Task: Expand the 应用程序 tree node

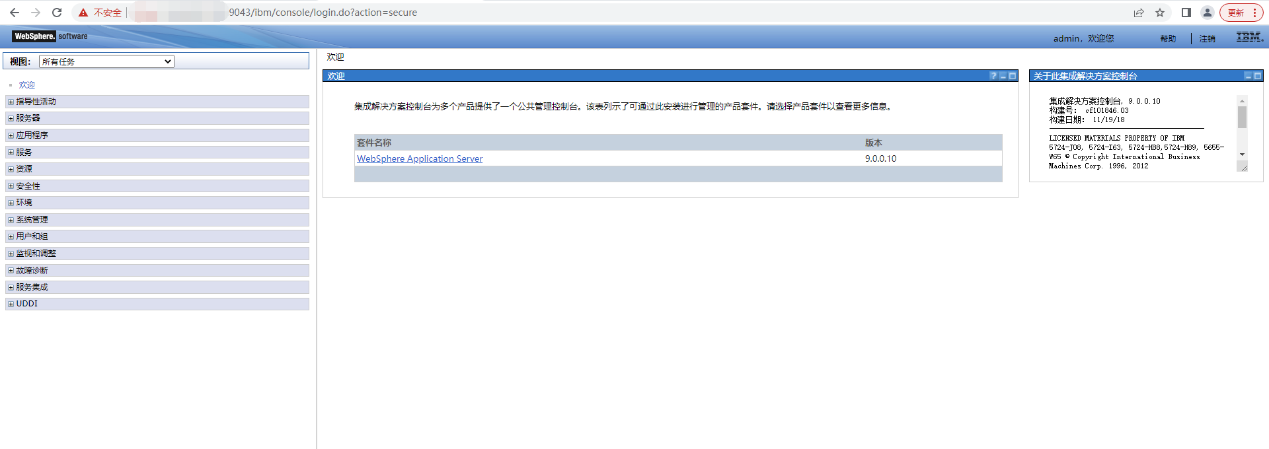Action: (x=11, y=135)
